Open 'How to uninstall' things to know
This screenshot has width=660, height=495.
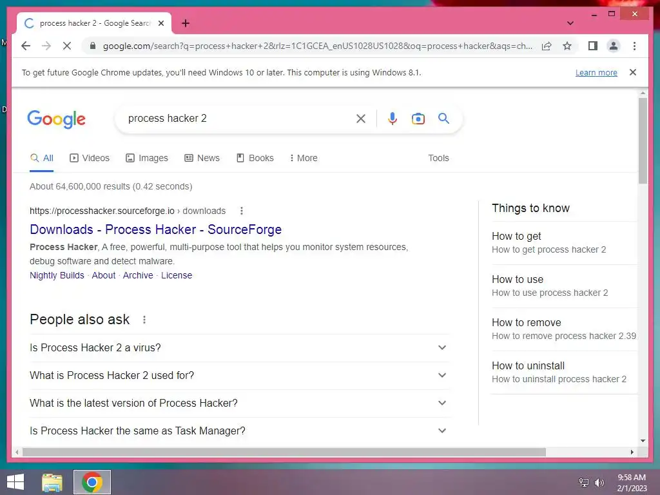pos(564,373)
